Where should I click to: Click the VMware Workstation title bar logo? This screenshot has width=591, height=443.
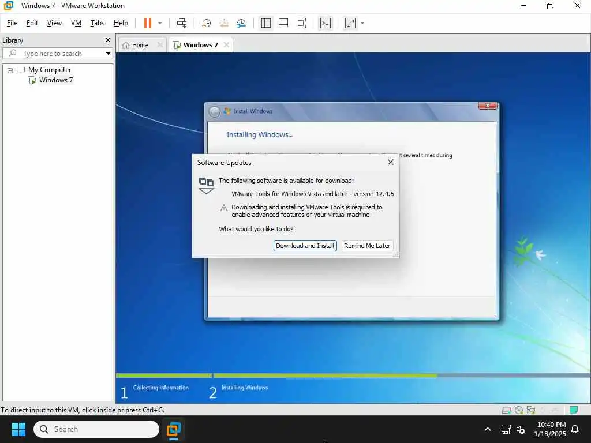(8, 6)
